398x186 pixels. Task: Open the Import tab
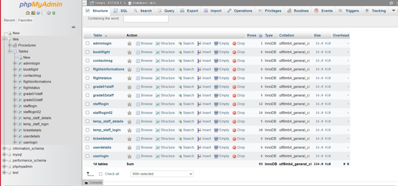[213, 11]
